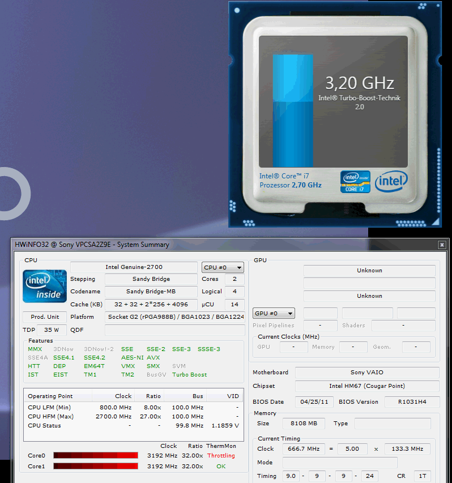Viewport: 452px width, 483px height.
Task: Click the µCU value 14
Action: (x=234, y=304)
